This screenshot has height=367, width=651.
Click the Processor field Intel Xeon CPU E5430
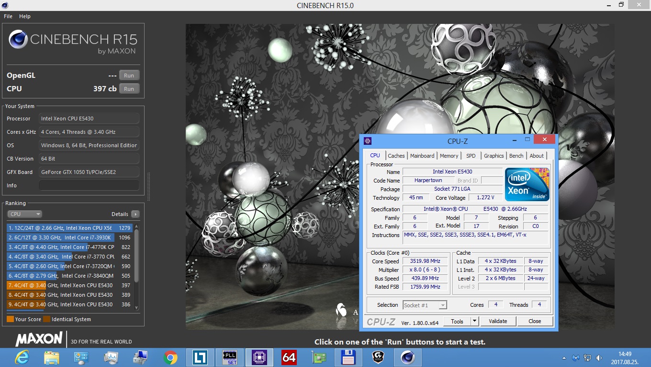[89, 119]
